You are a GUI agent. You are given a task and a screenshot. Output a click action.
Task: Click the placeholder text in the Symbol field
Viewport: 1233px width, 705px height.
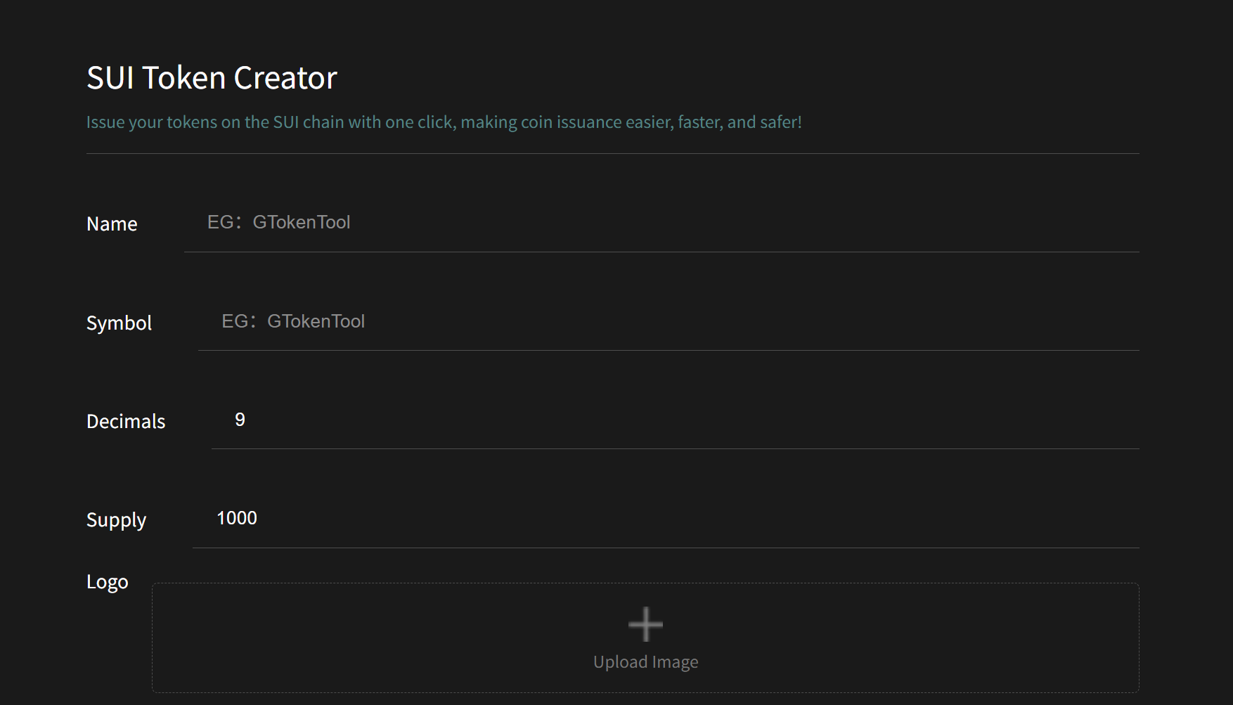pyautogui.click(x=293, y=321)
